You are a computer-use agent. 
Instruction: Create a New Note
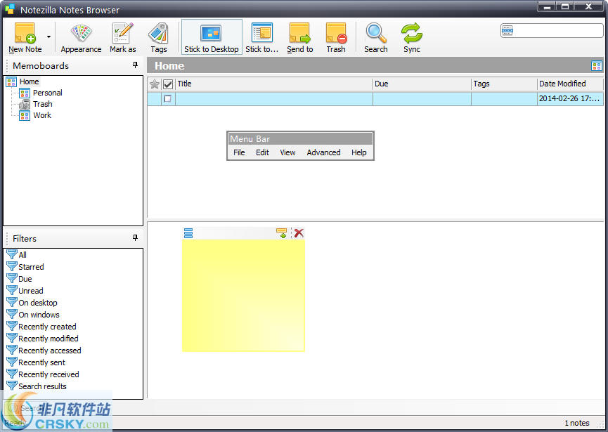(x=25, y=38)
